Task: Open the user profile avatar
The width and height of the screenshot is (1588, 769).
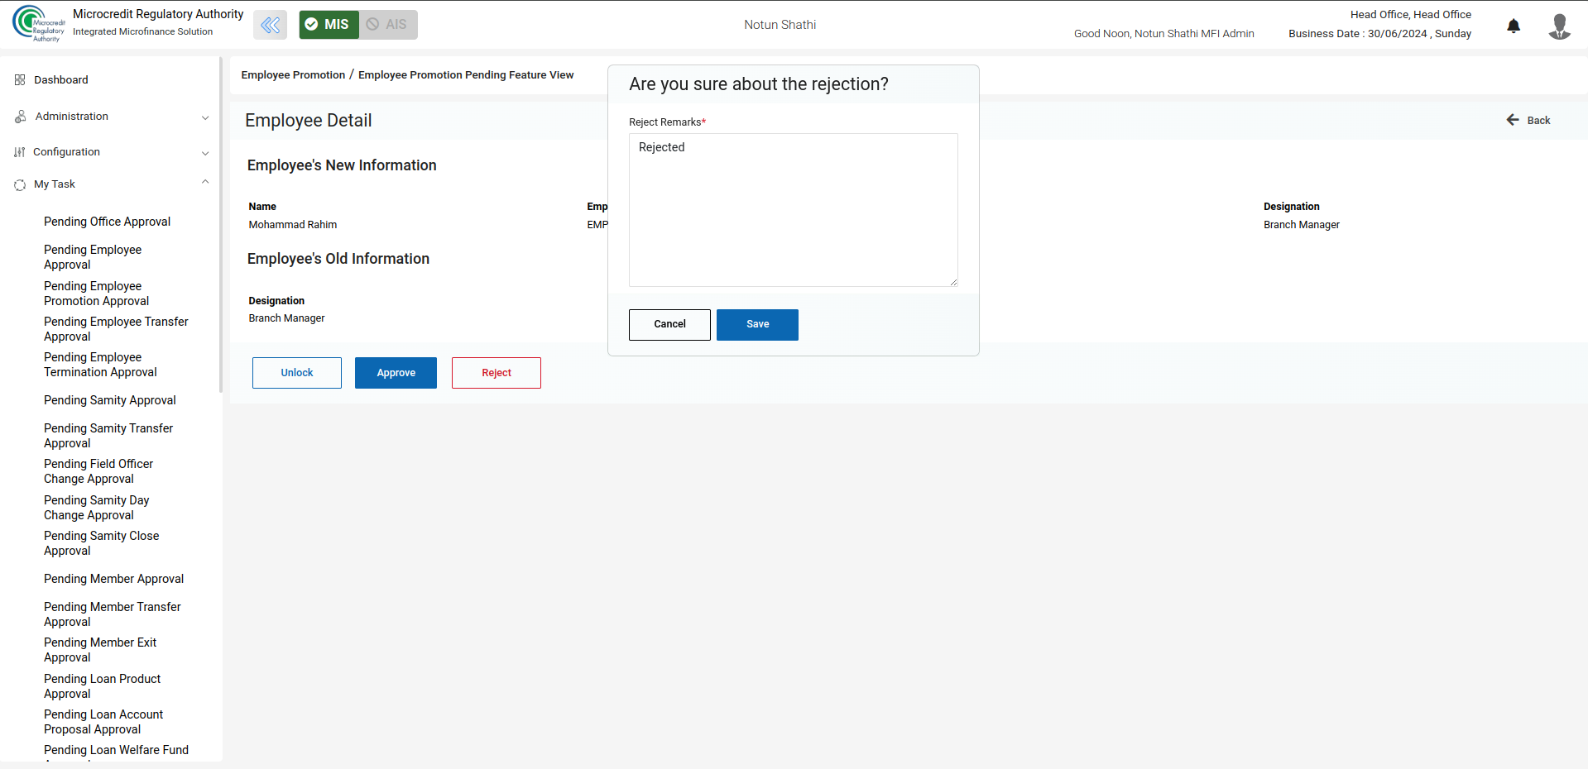Action: tap(1559, 26)
